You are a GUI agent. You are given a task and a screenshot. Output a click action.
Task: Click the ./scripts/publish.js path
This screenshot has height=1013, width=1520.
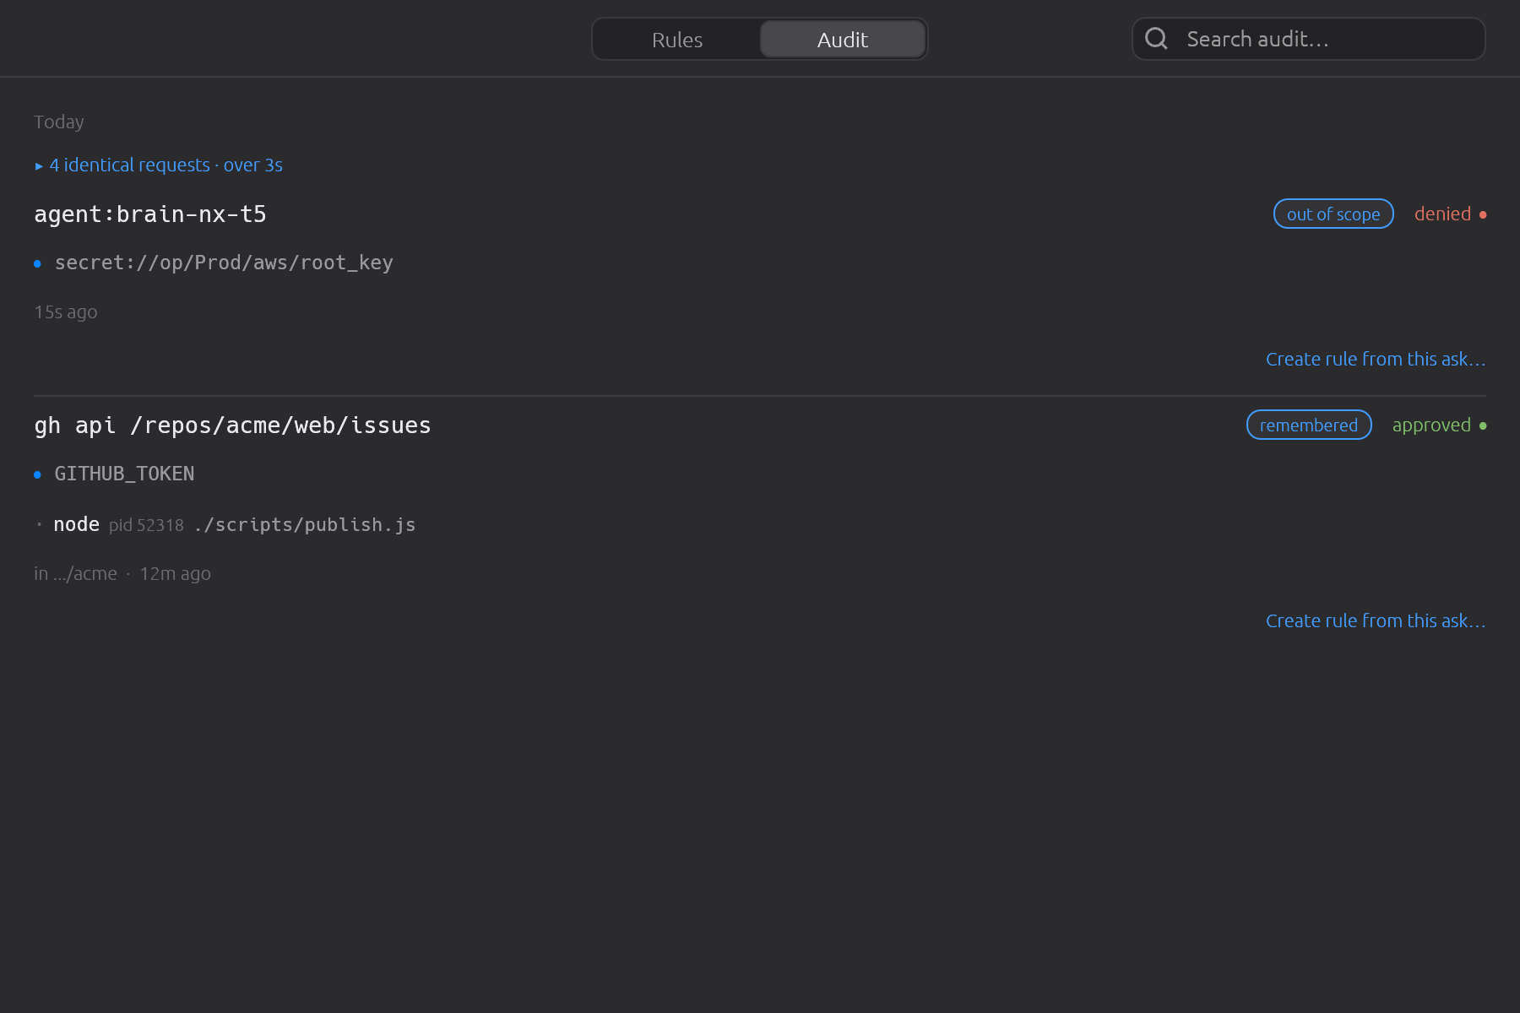pyautogui.click(x=305, y=524)
